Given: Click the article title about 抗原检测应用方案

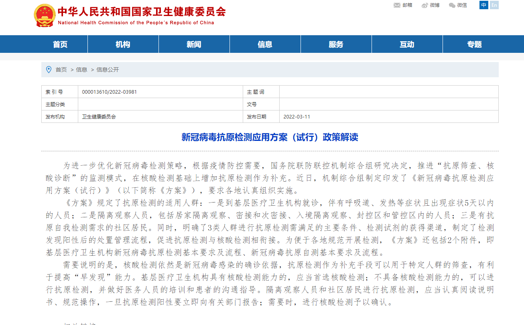Looking at the screenshot, I should pyautogui.click(x=269, y=137).
